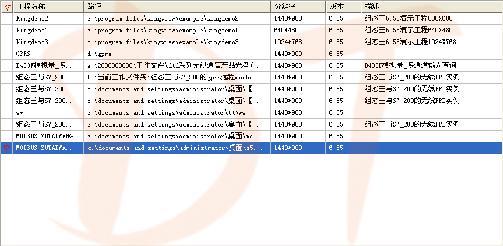This screenshot has width=503, height=246.
Task: Click path c:\program files\kingview\example\kingdemo3
Action: (x=163, y=42)
